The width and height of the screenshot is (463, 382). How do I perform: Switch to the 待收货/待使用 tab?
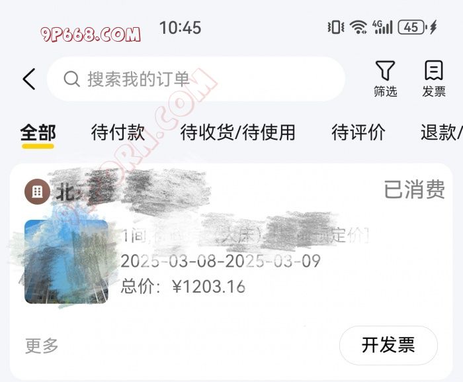(238, 132)
